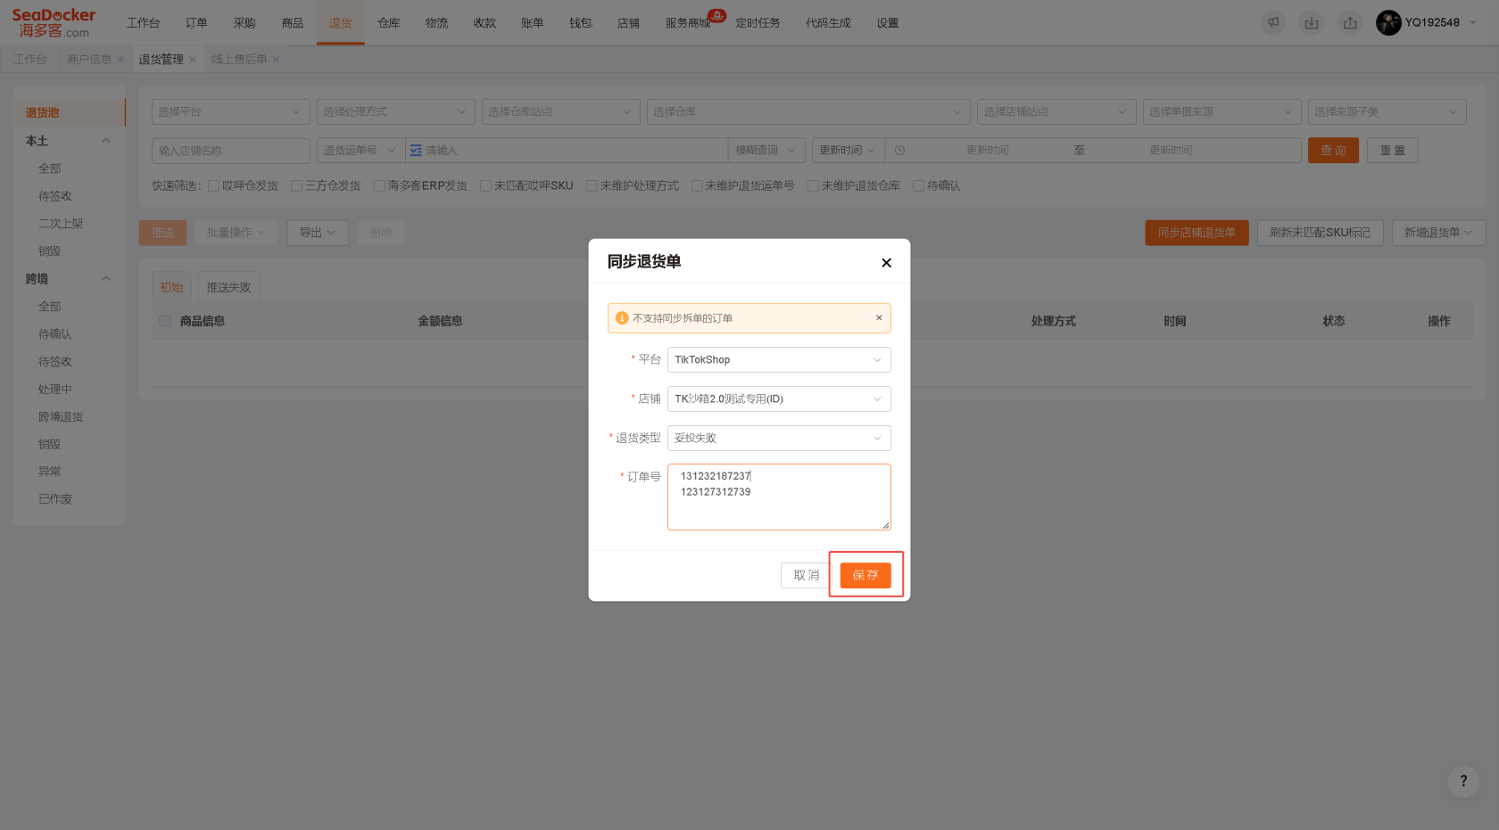Open the help question mark button
Screen dimensions: 1499x830
coord(1463,781)
